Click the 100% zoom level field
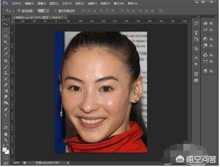Viewport: 220px width, 167px height. [x=16, y=163]
